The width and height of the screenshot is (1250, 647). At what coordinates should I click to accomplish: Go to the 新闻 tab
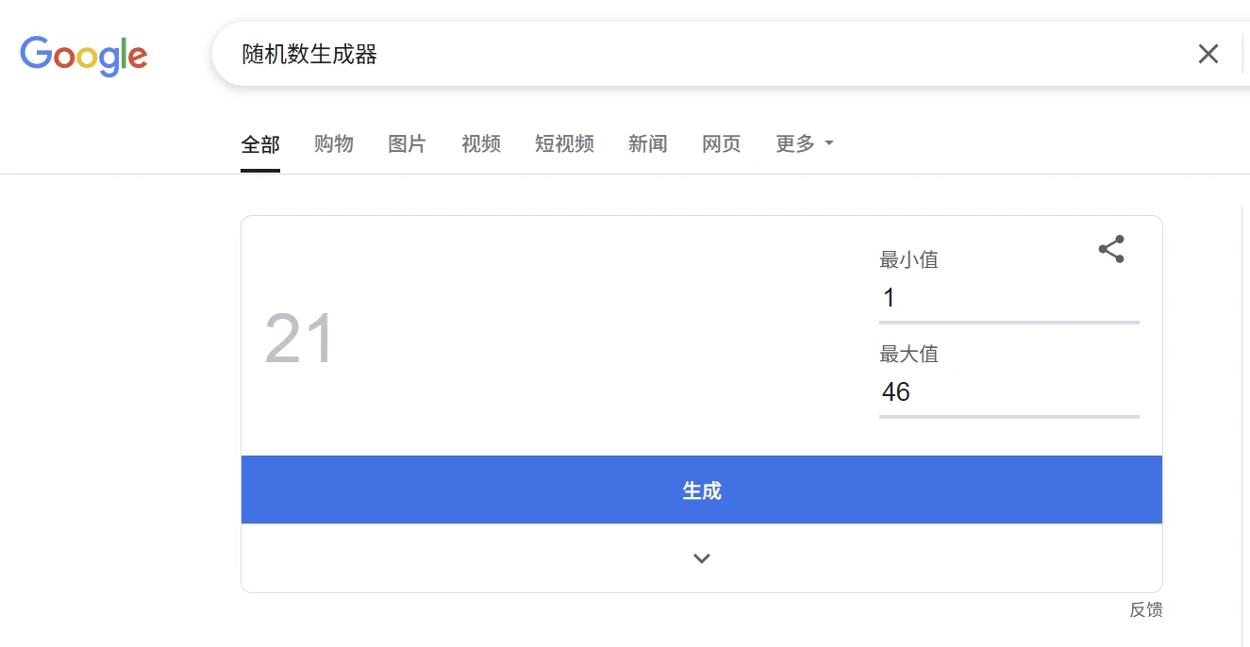[648, 143]
